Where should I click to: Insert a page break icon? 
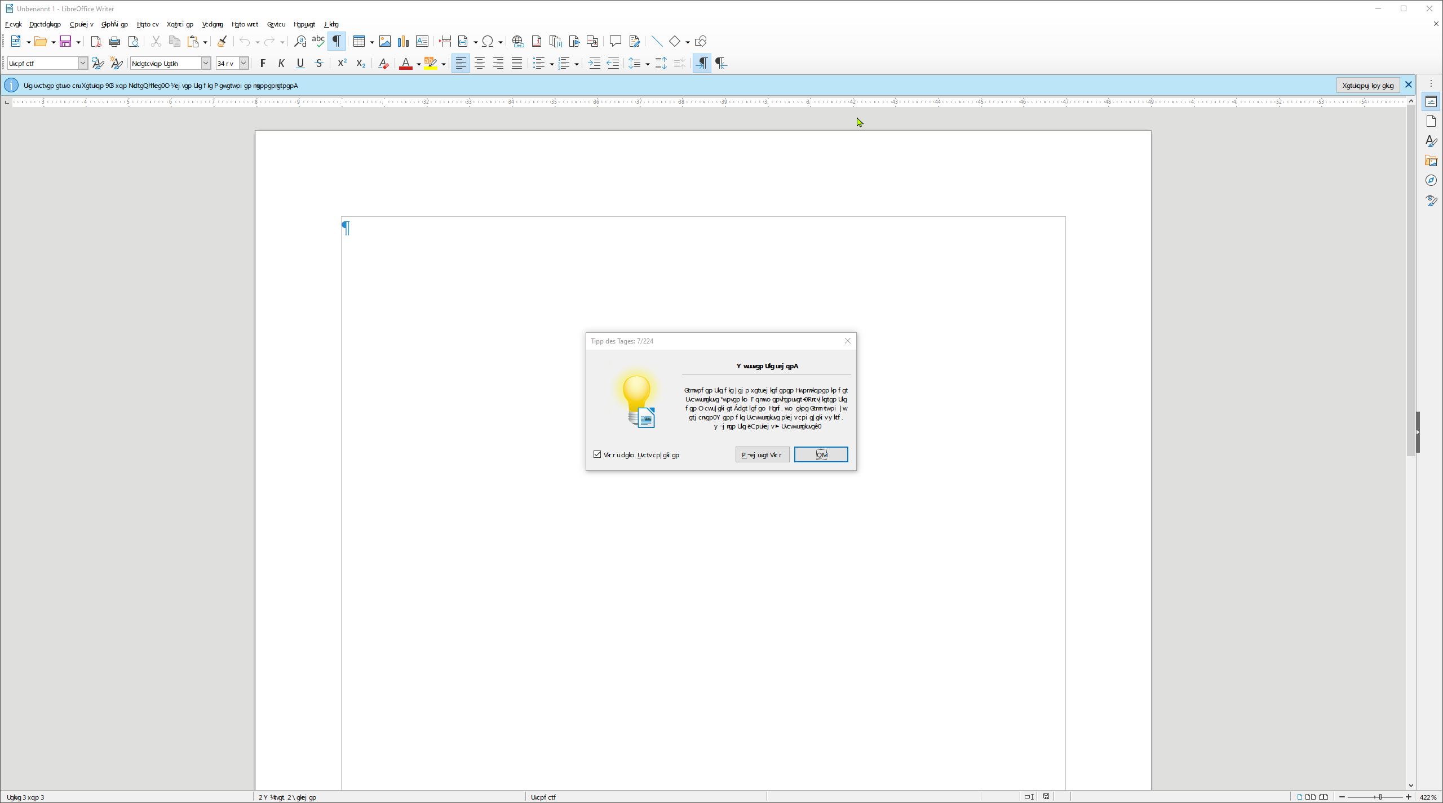pos(445,41)
